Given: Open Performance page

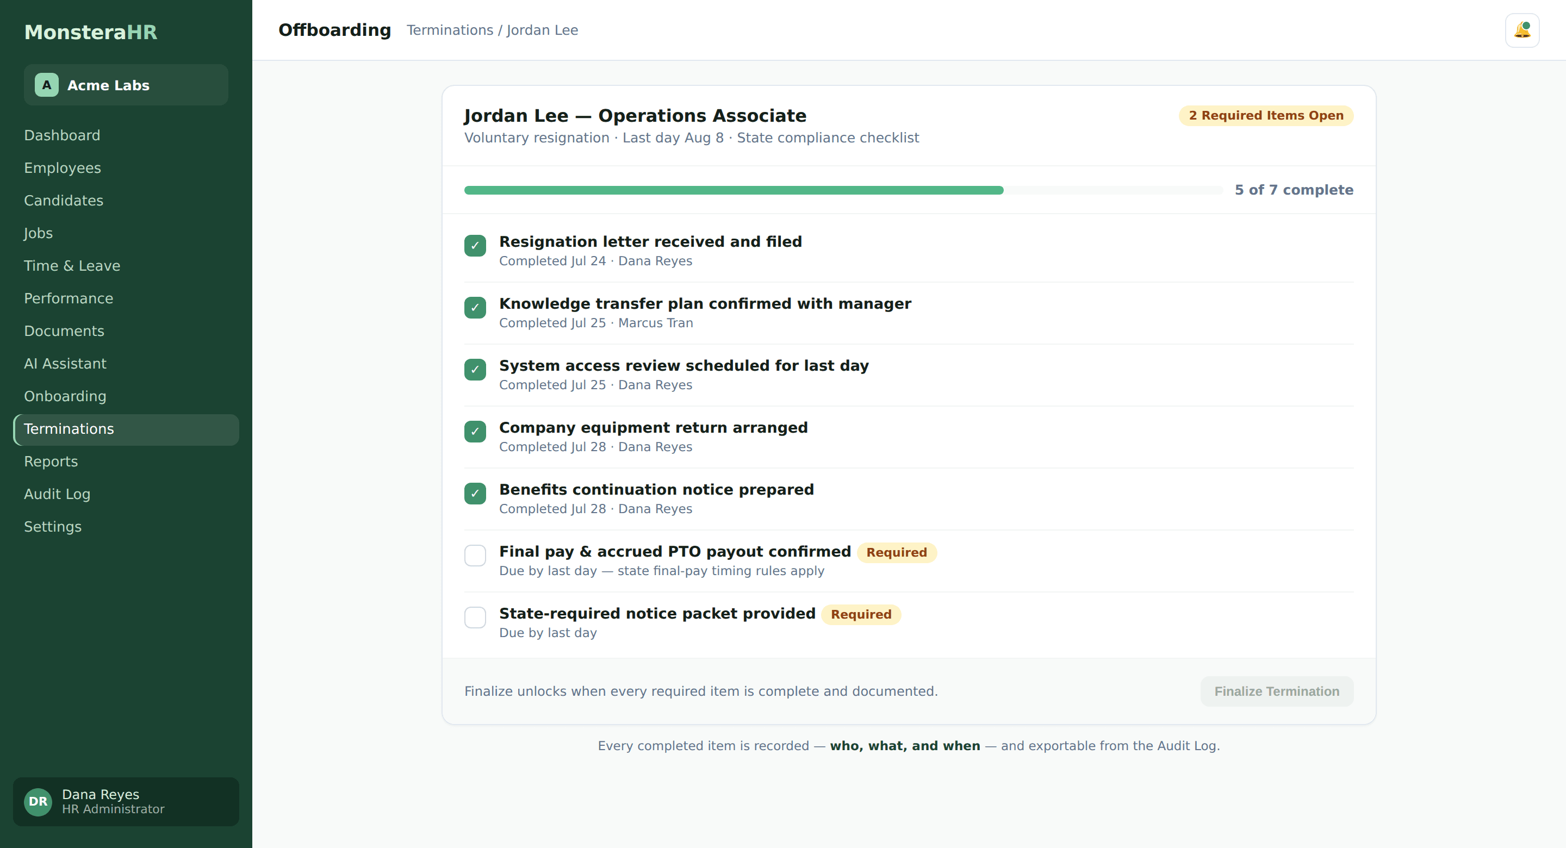Looking at the screenshot, I should 126,298.
